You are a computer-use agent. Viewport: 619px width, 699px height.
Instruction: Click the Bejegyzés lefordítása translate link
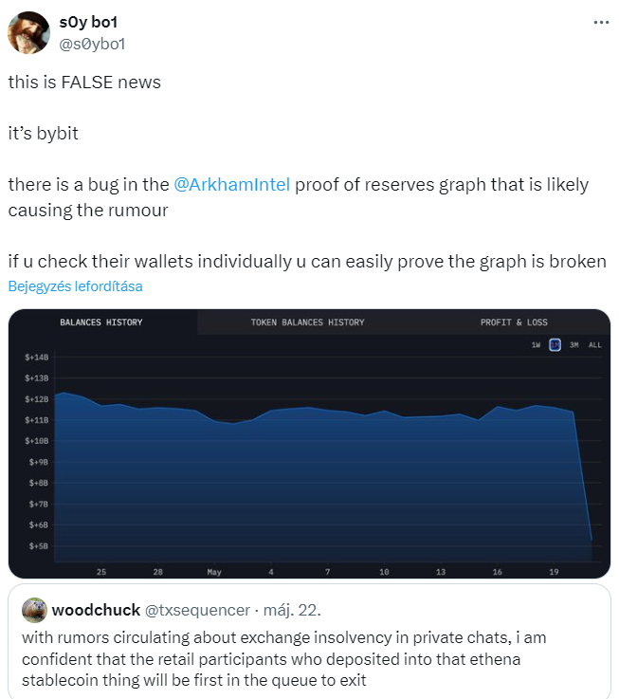click(75, 286)
